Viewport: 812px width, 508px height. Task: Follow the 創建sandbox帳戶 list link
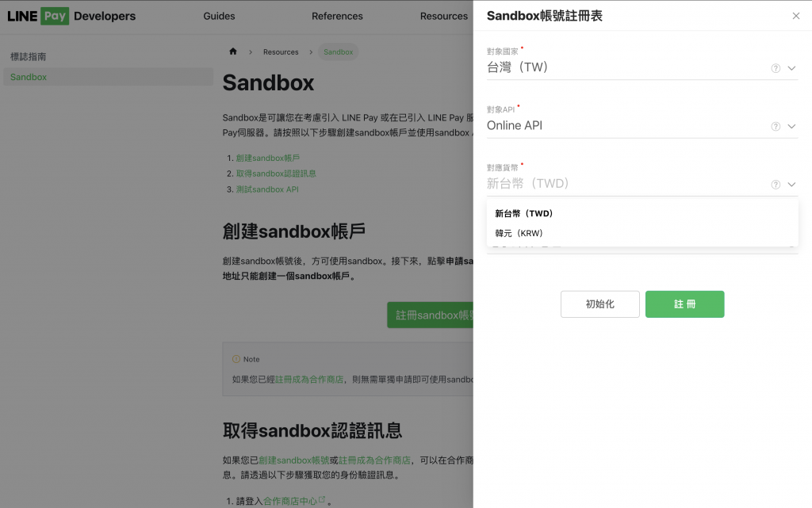268,159
